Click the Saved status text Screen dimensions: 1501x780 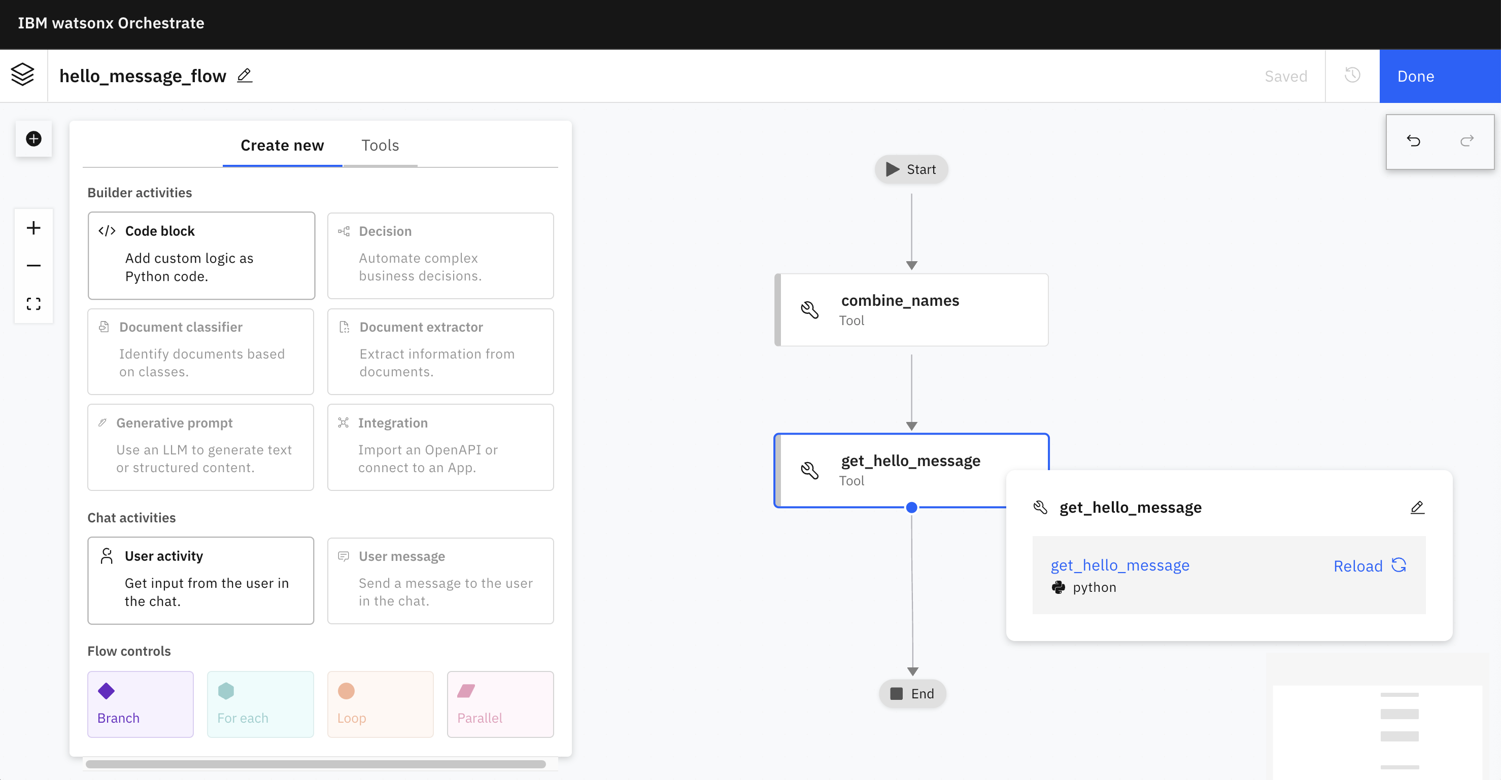pos(1285,76)
